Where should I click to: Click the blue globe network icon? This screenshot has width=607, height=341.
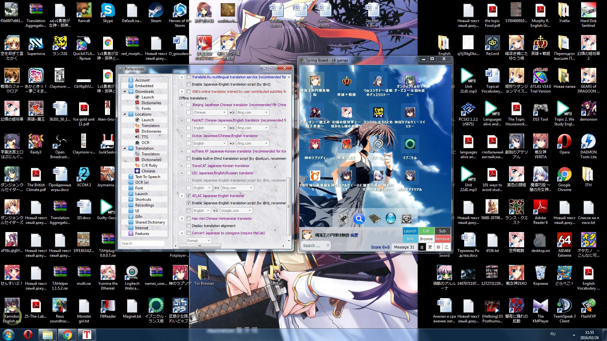[391, 218]
